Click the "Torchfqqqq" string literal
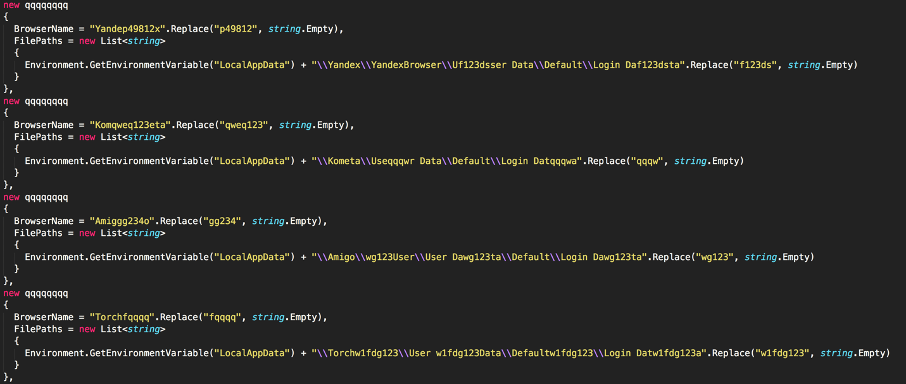 (122, 318)
